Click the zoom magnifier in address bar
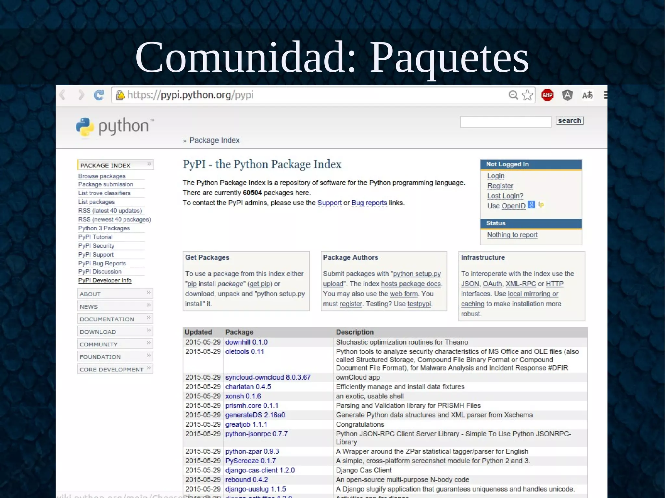 tap(513, 95)
